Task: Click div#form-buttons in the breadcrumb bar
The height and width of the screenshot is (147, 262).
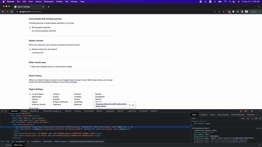Action: [60, 142]
